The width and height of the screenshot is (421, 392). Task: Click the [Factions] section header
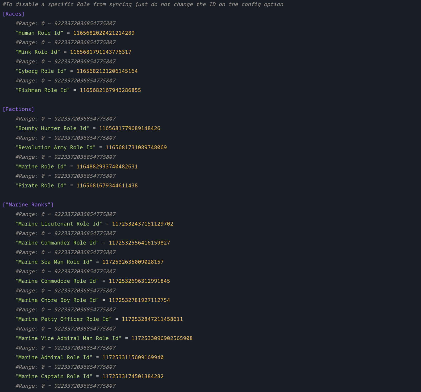point(18,109)
